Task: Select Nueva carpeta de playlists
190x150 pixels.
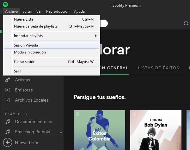Action: tap(52, 26)
